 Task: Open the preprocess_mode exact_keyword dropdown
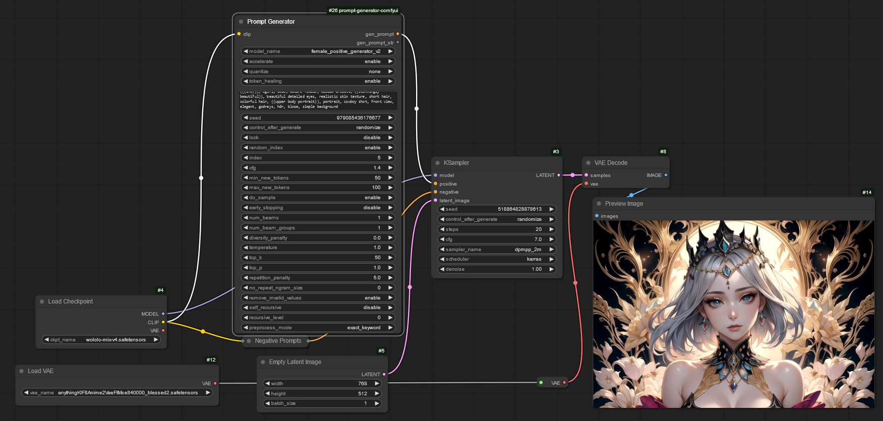(x=318, y=328)
